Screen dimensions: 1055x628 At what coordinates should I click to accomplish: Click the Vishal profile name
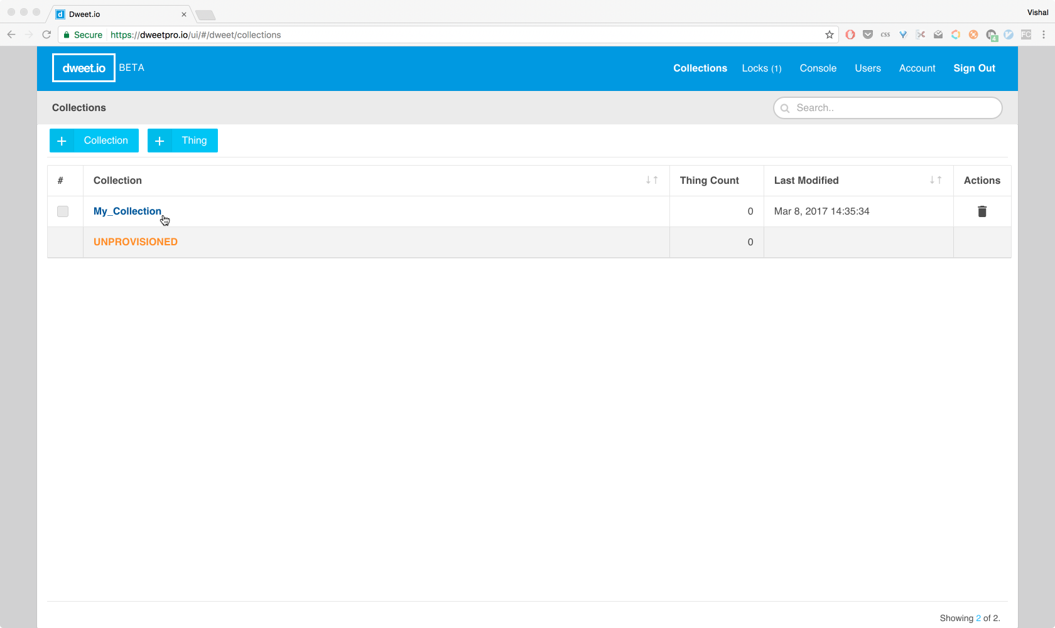click(x=1037, y=13)
